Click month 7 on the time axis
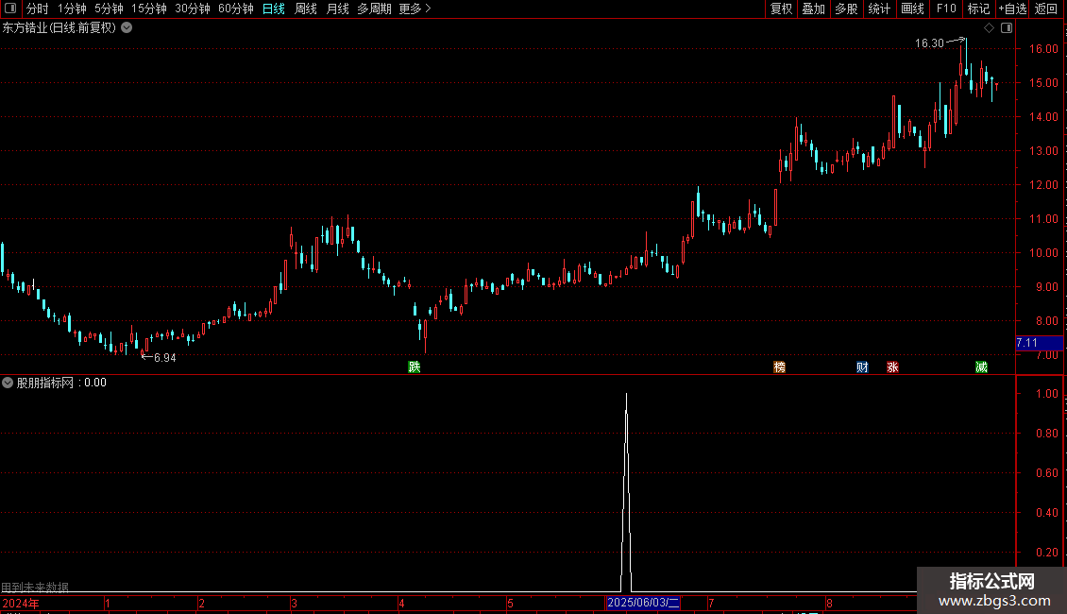 click(711, 603)
